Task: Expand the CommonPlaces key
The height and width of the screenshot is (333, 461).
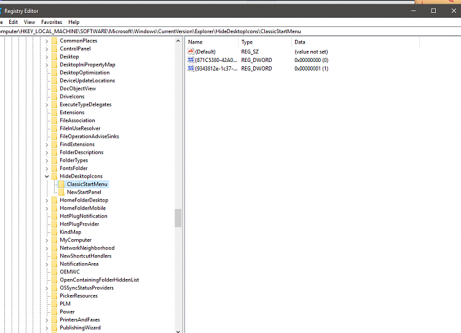Action: (x=47, y=41)
